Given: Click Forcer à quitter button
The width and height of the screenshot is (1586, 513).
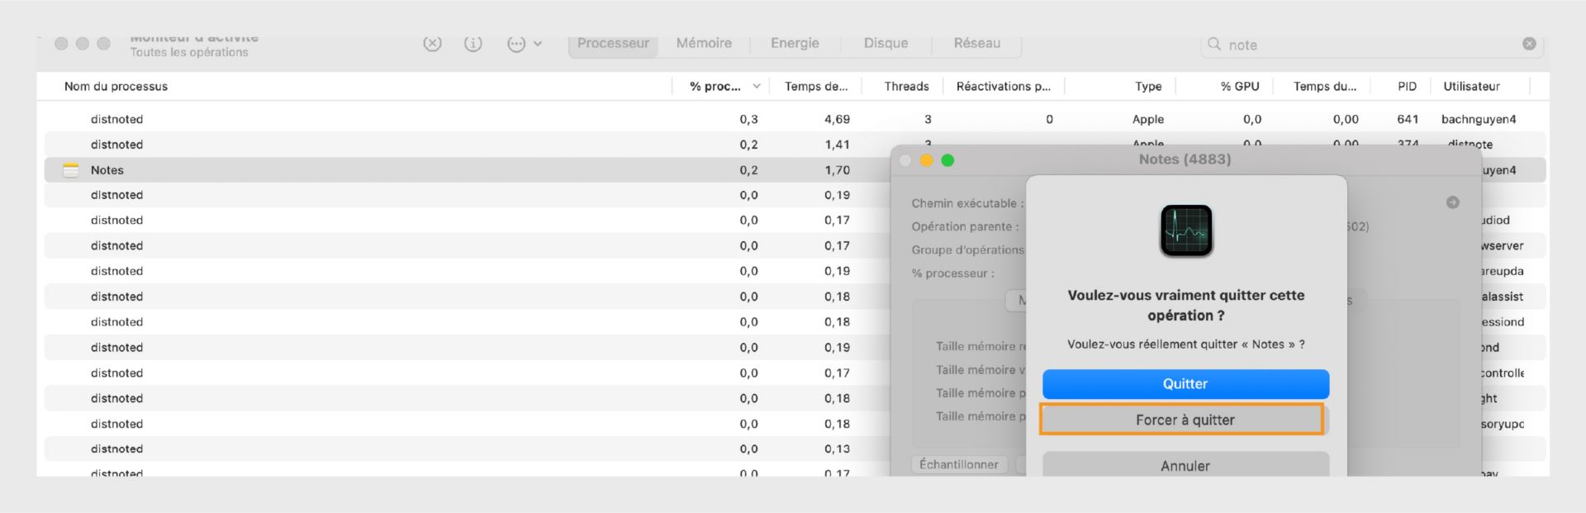Looking at the screenshot, I should 1185,420.
